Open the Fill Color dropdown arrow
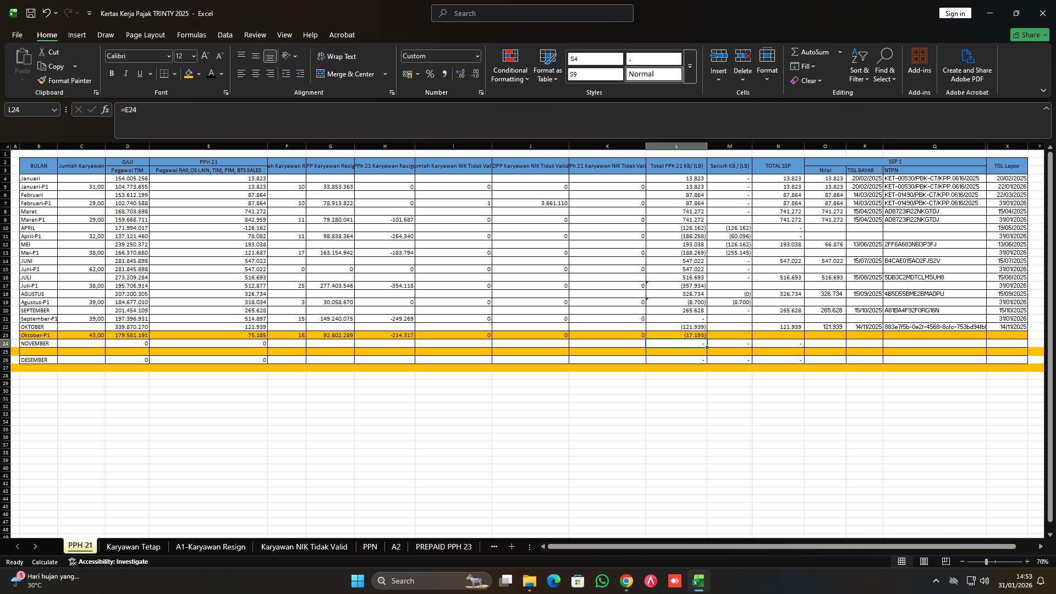The height and width of the screenshot is (594, 1056). [x=199, y=74]
